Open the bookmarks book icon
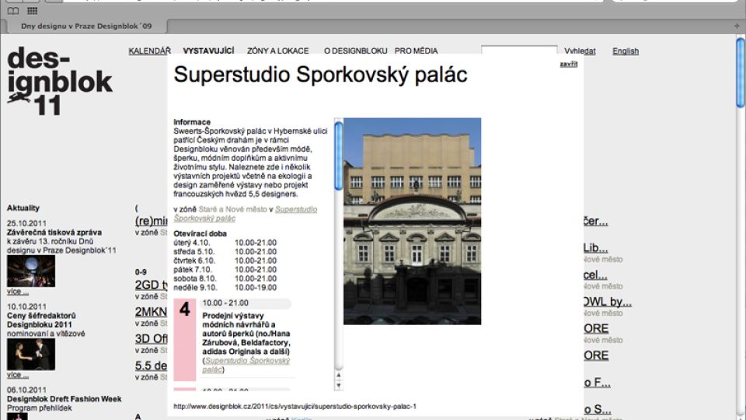Image resolution: width=746 pixels, height=420 pixels. pyautogui.click(x=13, y=11)
